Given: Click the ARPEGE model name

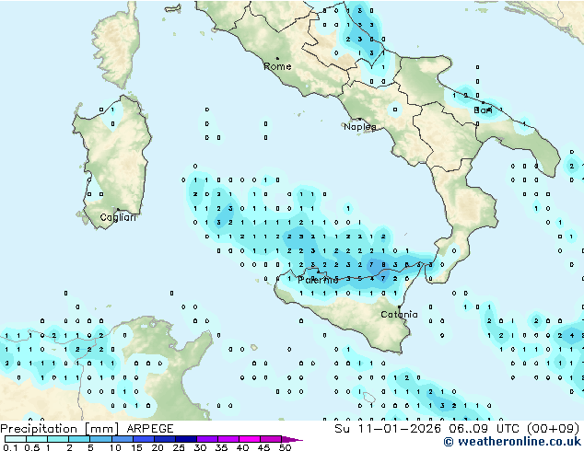Looking at the screenshot, I should (x=150, y=429).
